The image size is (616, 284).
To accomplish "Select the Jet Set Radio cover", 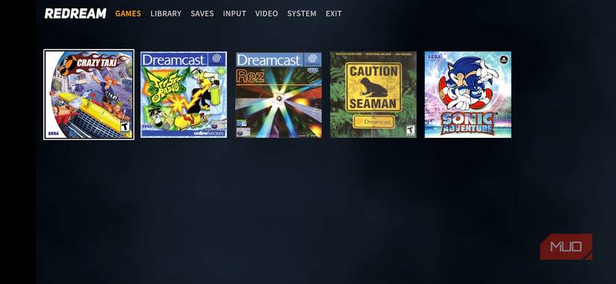I will tap(184, 95).
